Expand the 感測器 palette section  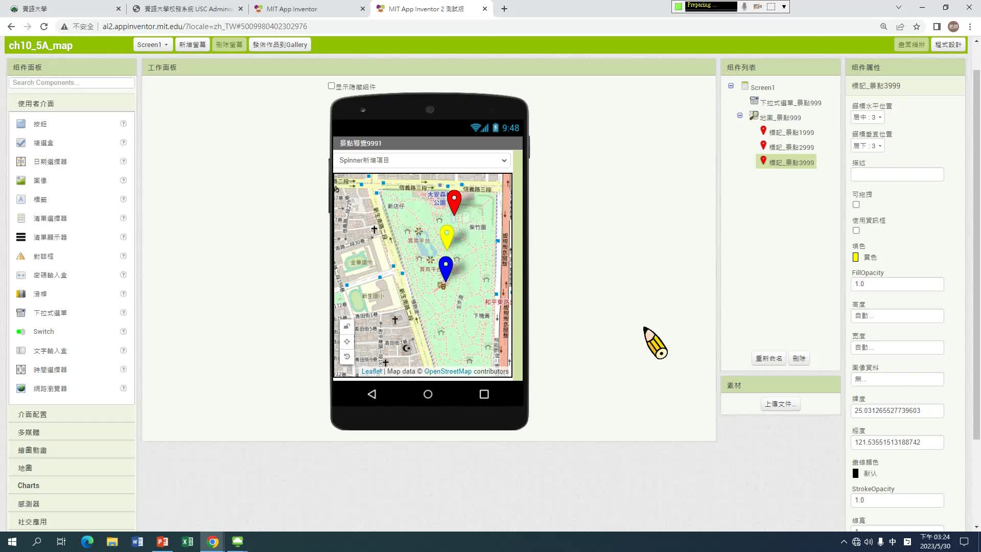point(72,504)
